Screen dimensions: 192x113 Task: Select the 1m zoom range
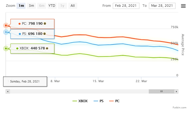(21, 6)
